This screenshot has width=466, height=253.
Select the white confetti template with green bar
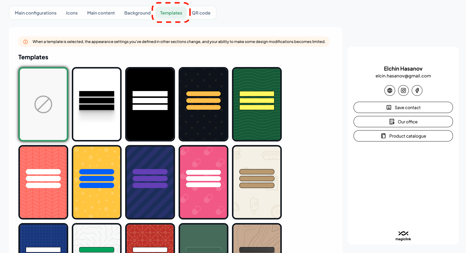[x=97, y=238]
